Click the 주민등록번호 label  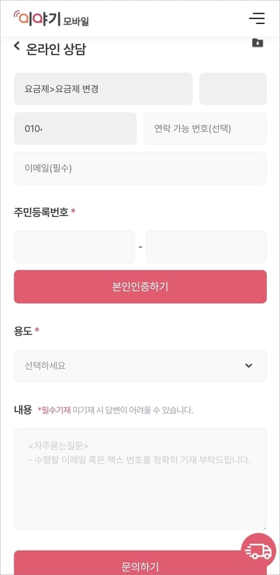click(41, 212)
